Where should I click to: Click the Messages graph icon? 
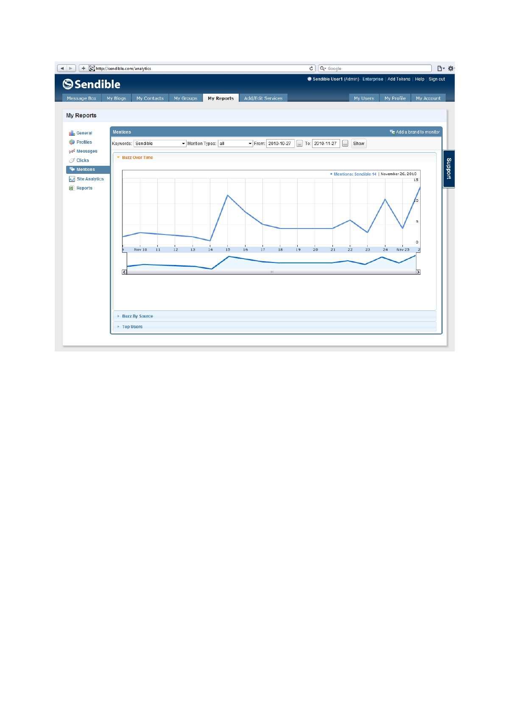click(x=72, y=151)
